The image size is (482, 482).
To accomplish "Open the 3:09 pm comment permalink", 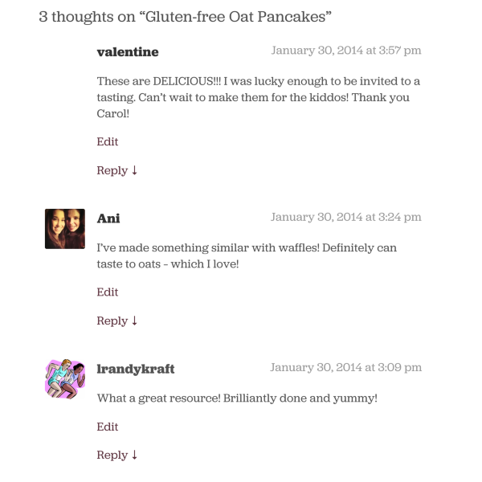I will (346, 367).
